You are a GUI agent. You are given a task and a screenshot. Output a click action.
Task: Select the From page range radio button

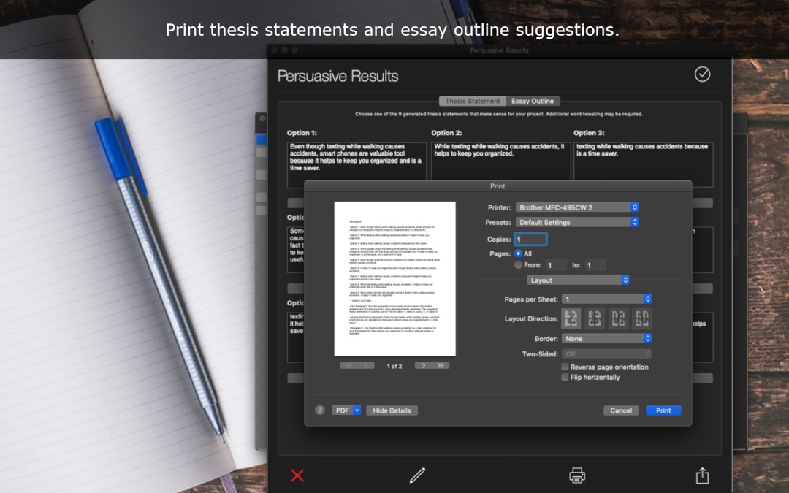click(518, 264)
